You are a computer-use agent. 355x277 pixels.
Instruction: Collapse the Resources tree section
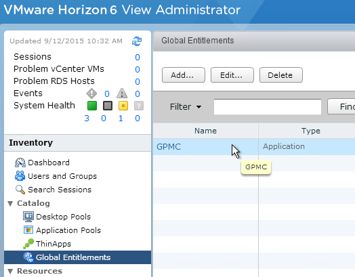click(x=10, y=271)
